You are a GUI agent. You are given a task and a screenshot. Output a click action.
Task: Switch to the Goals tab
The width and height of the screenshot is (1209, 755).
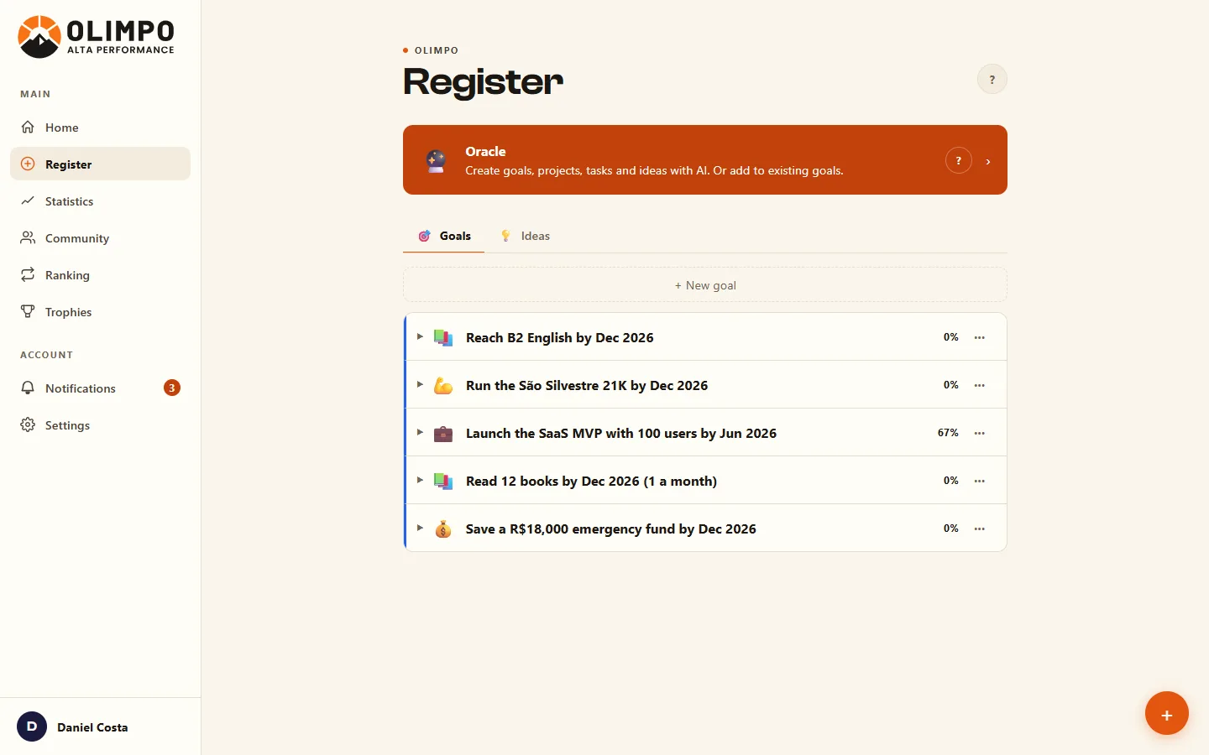(444, 236)
